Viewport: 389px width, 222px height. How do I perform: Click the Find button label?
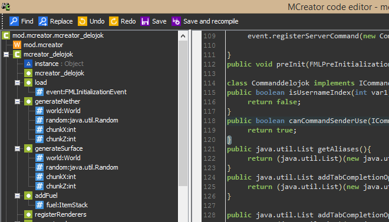[27, 21]
